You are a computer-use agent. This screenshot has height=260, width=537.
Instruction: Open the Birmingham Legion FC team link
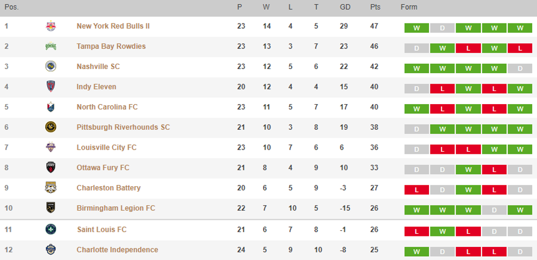coord(116,208)
